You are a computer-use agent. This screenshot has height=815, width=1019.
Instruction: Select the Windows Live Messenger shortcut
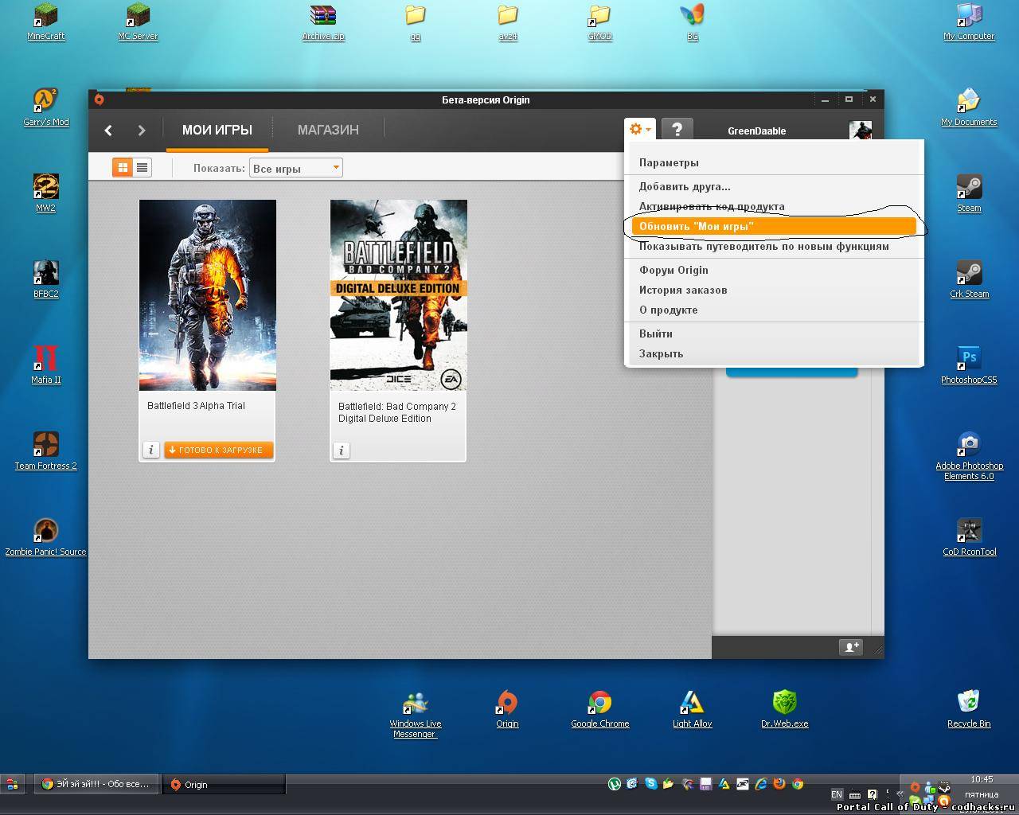416,715
